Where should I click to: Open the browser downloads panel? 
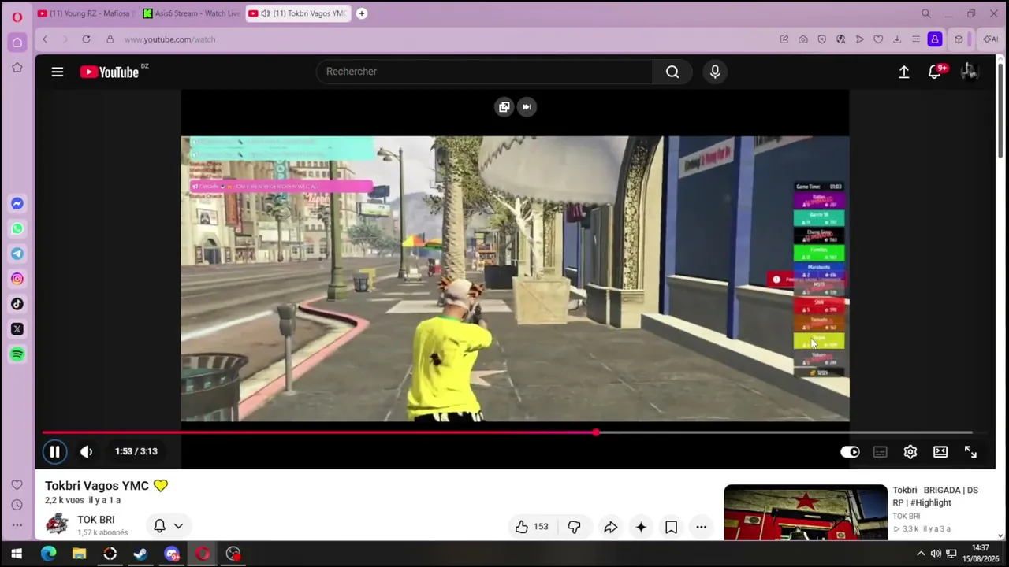pyautogui.click(x=897, y=39)
